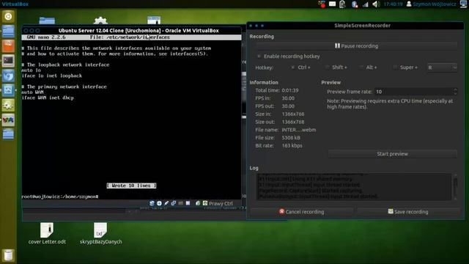Viewport: 469px width, 264px height.
Task: Click the clock in the top panel
Action: [x=393, y=4]
